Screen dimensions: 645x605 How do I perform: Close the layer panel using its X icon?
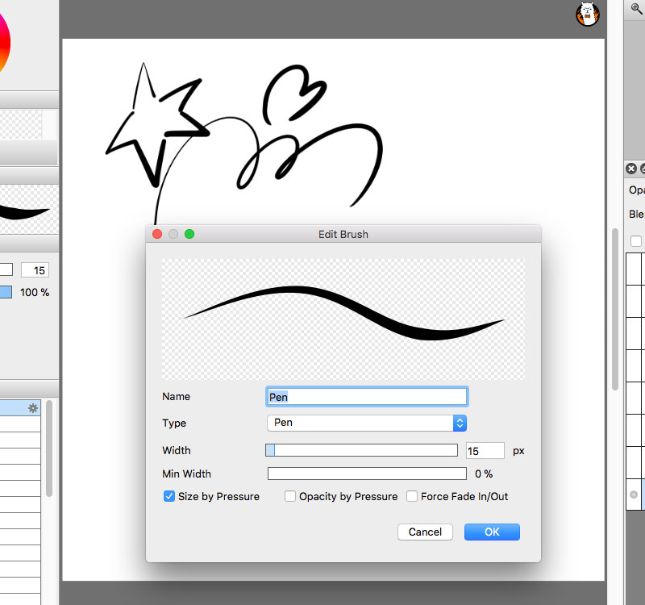point(631,169)
